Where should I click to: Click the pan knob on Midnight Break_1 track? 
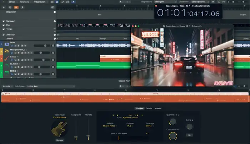53,53
